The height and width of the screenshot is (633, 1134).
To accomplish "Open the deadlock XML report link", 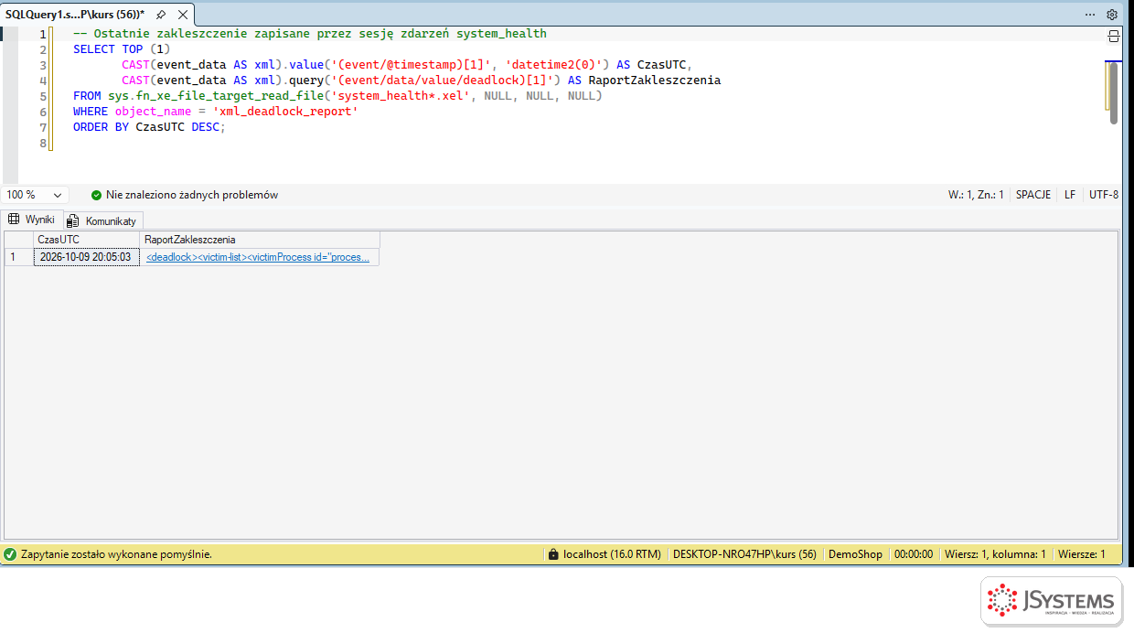I will [x=258, y=257].
